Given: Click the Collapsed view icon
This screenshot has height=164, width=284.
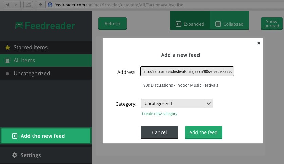Looking at the screenshot, I should (x=218, y=24).
